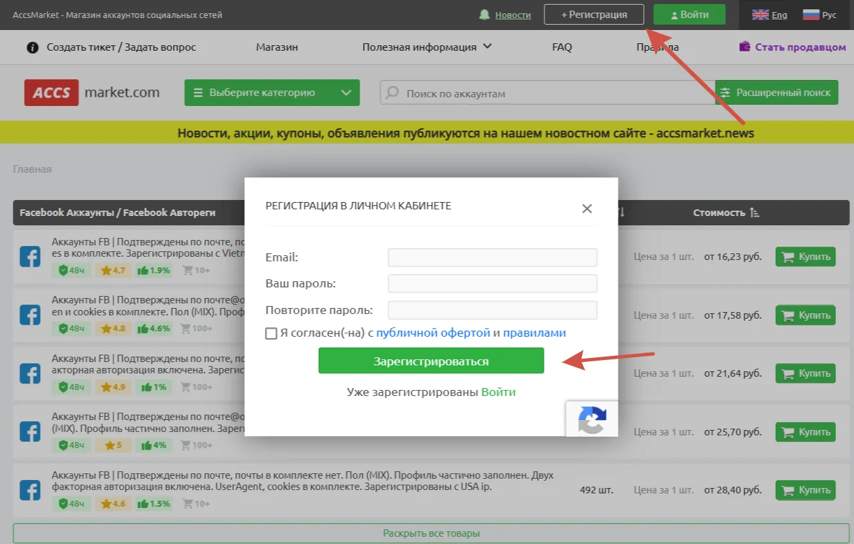Click Facebook icon of the 17,58 руб. listing
Screen dimensions: 854x544
coord(30,315)
